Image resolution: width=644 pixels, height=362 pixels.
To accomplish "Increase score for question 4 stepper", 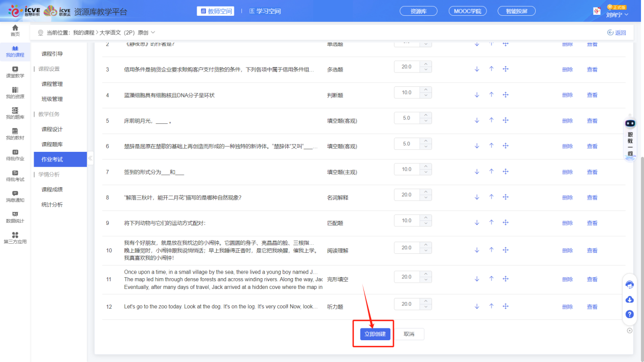I will click(x=426, y=89).
